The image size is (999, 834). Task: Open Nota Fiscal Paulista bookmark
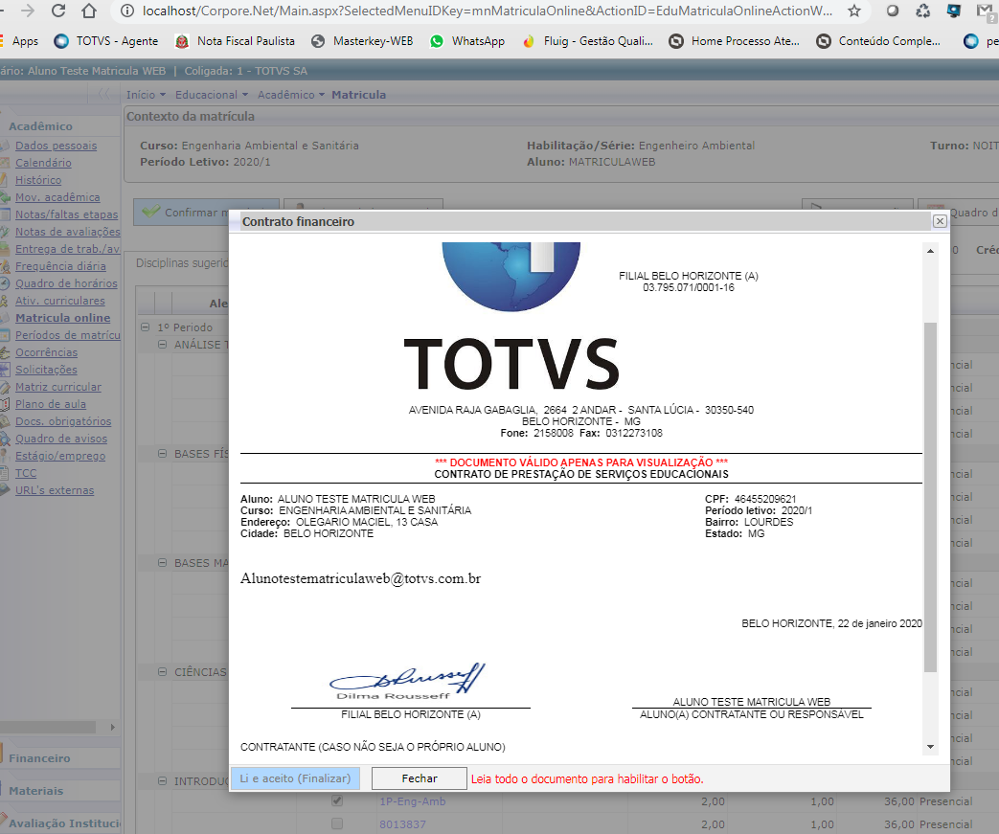click(x=235, y=41)
